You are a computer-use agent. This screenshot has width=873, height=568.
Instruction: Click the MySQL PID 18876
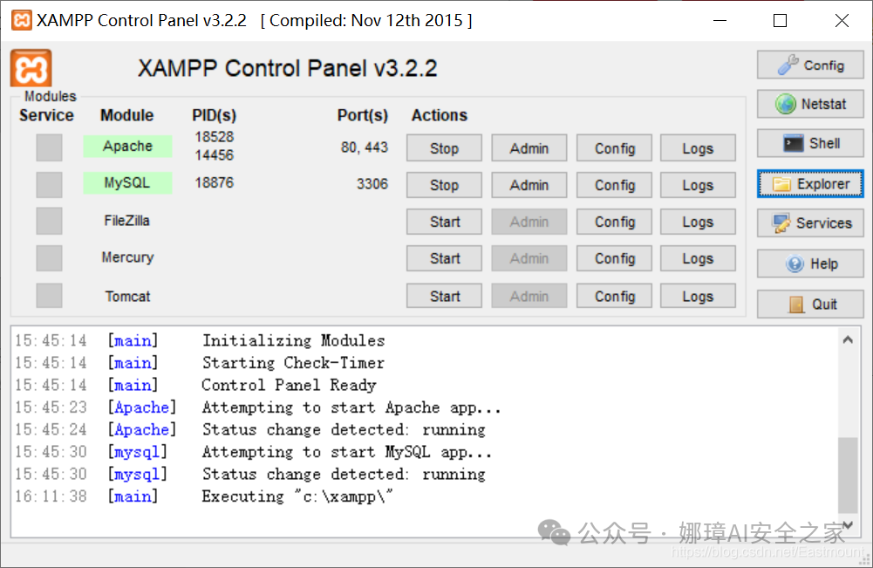[x=215, y=182]
